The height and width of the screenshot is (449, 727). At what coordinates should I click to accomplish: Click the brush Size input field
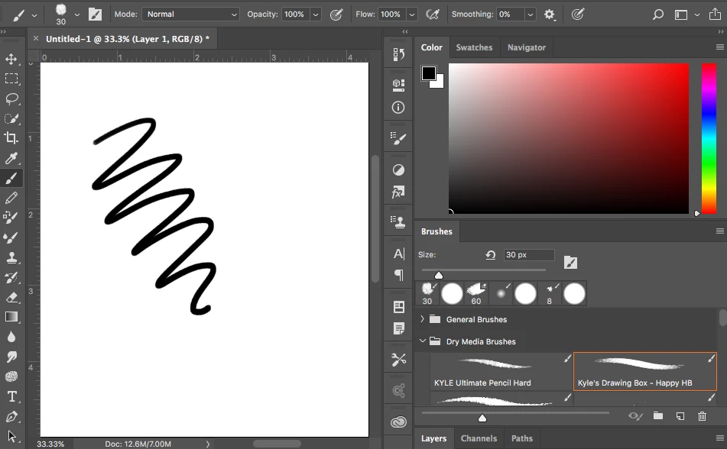pyautogui.click(x=529, y=255)
